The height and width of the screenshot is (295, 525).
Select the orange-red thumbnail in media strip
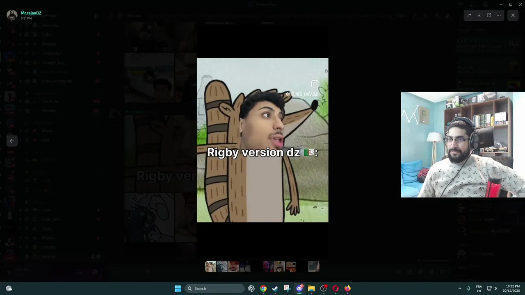coord(291,267)
